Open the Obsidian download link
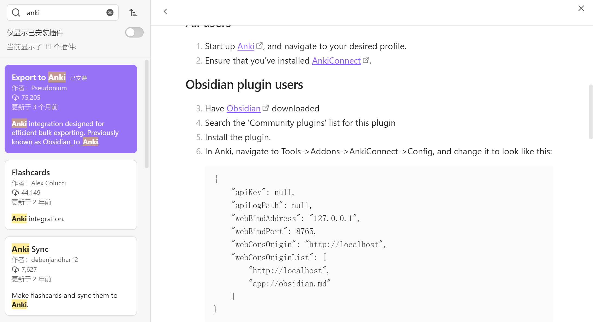The image size is (593, 322). [243, 109]
